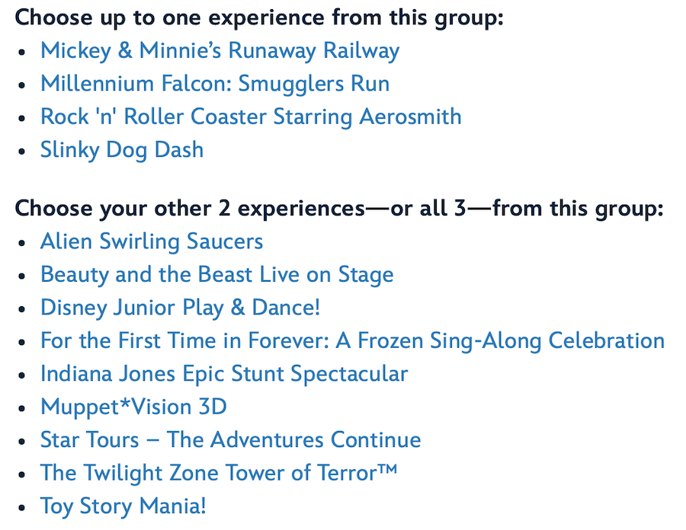Click the bullet beside Muppet*Vision 3D
The height and width of the screenshot is (530, 686).
pos(23,407)
